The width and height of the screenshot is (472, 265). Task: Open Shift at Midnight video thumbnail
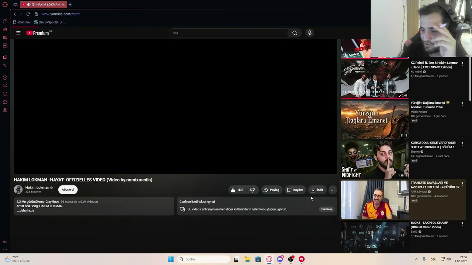(375, 160)
